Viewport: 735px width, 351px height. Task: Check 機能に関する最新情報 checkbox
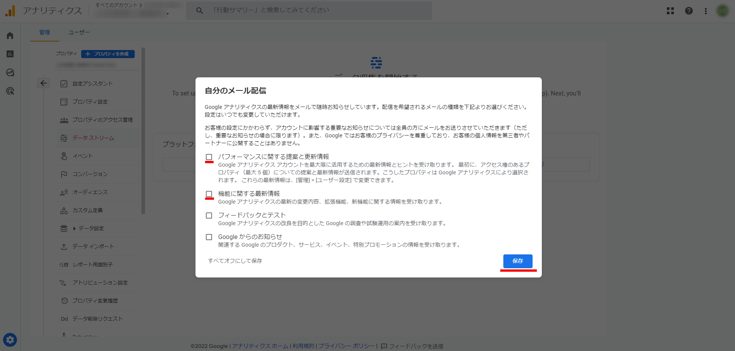[x=209, y=194]
